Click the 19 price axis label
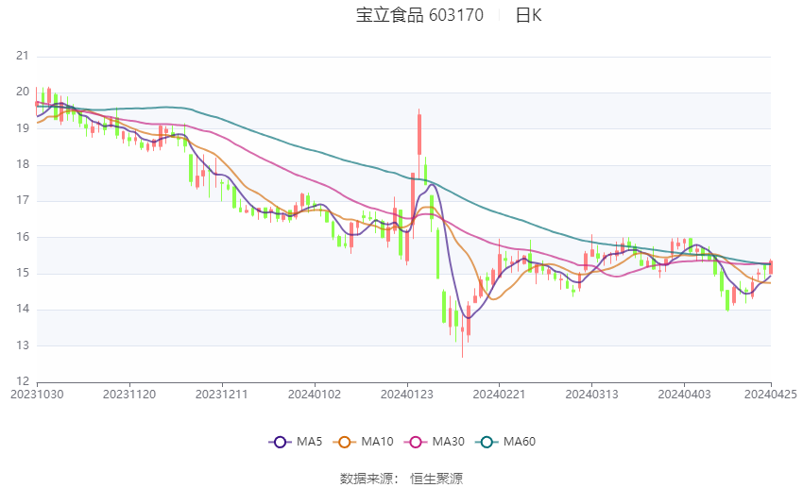 [23, 128]
